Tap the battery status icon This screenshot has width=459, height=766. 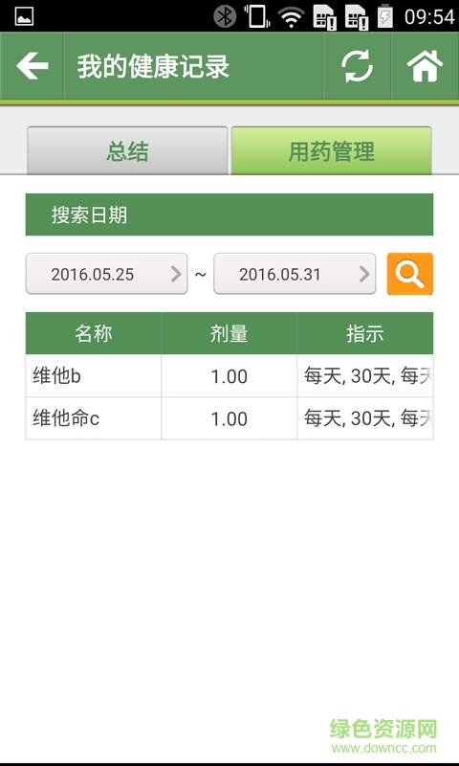[x=384, y=16]
